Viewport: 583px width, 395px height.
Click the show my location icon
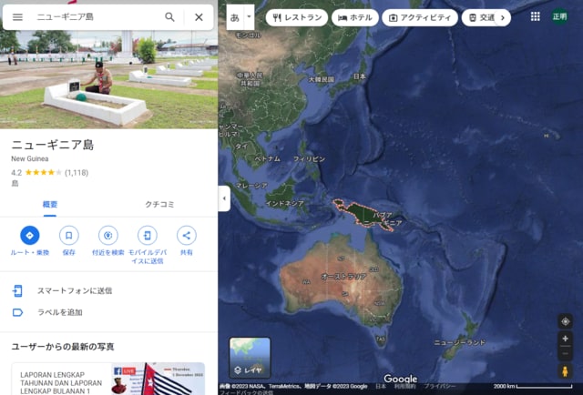pos(565,321)
